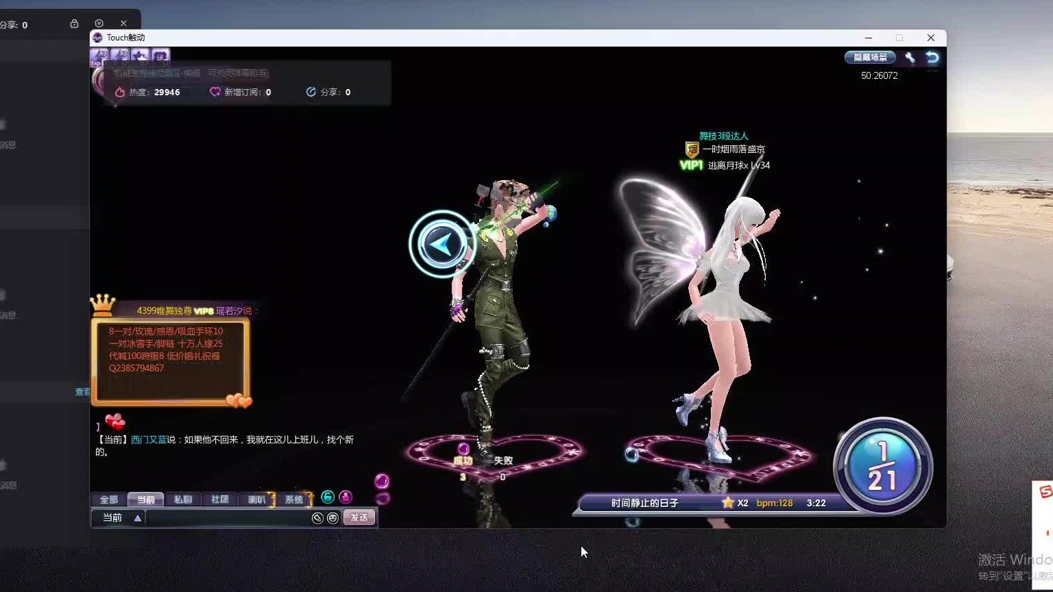The height and width of the screenshot is (592, 1053).
Task: Click the first Exp X2 buff icon
Action: (x=99, y=56)
